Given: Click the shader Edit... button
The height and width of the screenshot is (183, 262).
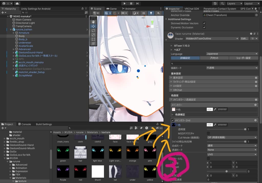Looking at the screenshot, I should 244,38.
